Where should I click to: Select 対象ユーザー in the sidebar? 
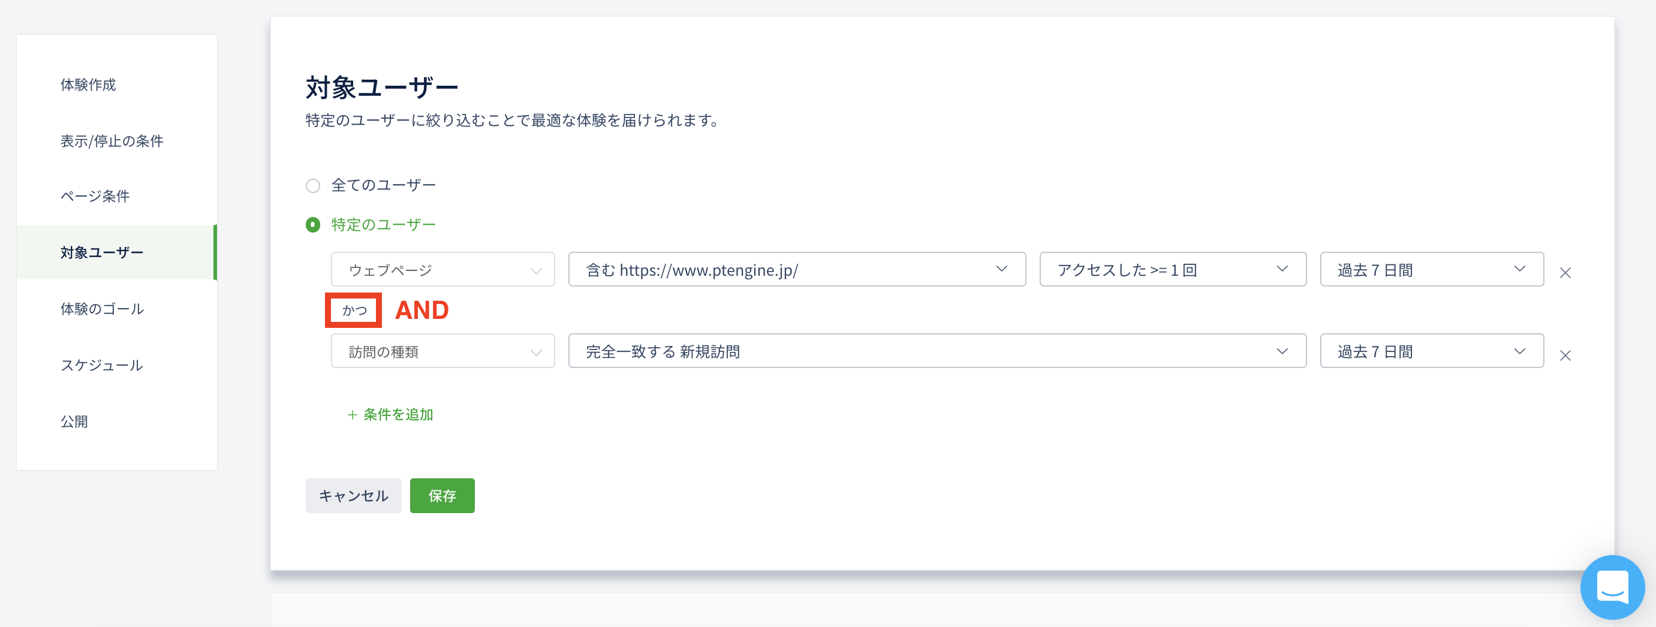pos(117,252)
